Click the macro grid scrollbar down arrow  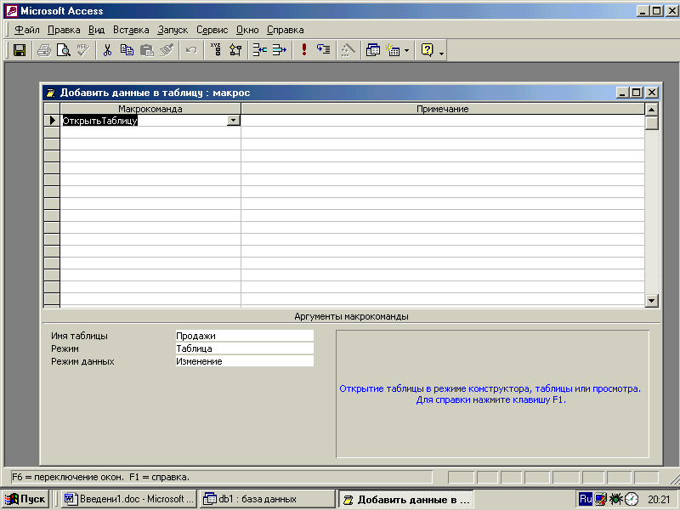(651, 300)
